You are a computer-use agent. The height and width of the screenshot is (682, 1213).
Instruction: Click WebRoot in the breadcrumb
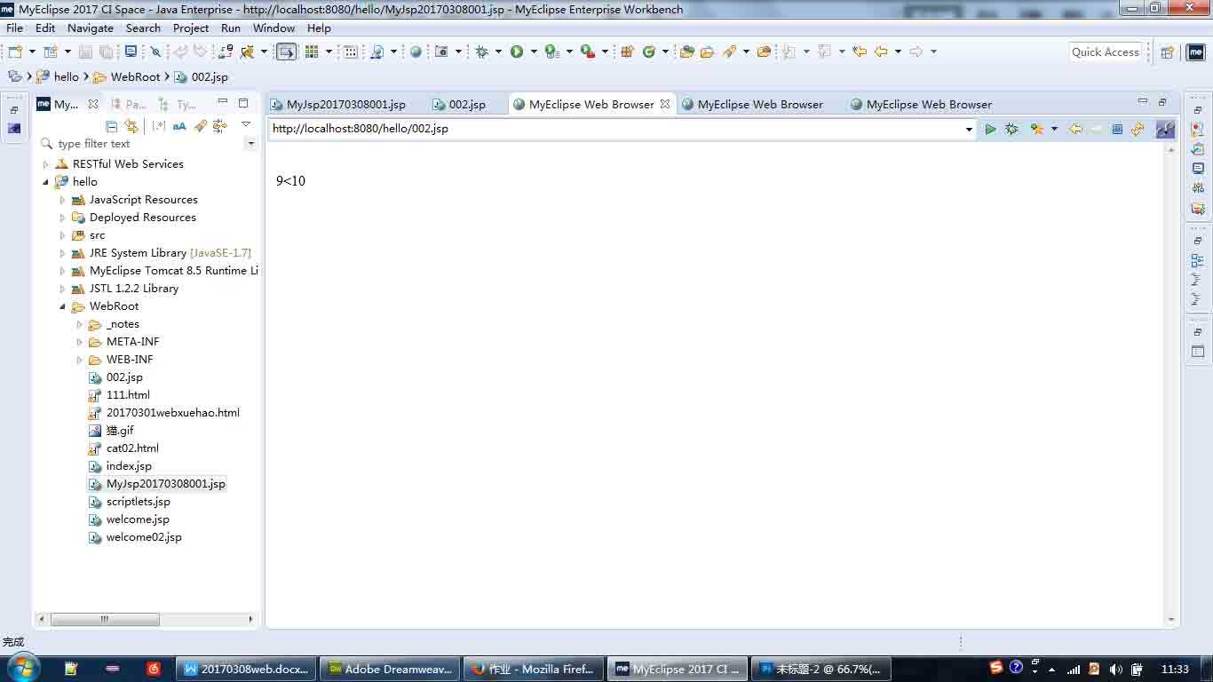pos(136,77)
